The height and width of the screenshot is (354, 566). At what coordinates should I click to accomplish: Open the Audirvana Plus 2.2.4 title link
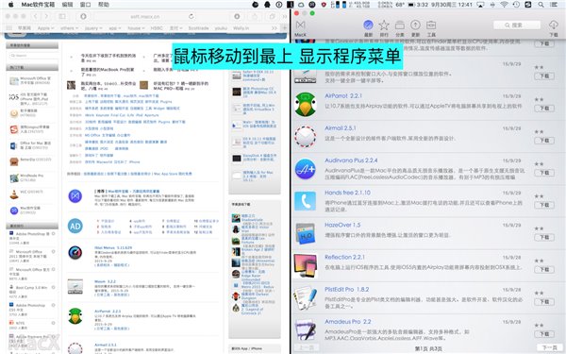(x=351, y=160)
